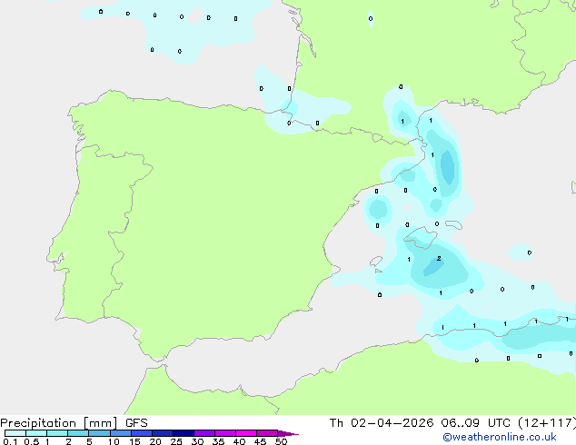
Task: Click the 40 to 45 mm magenta swatch
Action: point(246,433)
